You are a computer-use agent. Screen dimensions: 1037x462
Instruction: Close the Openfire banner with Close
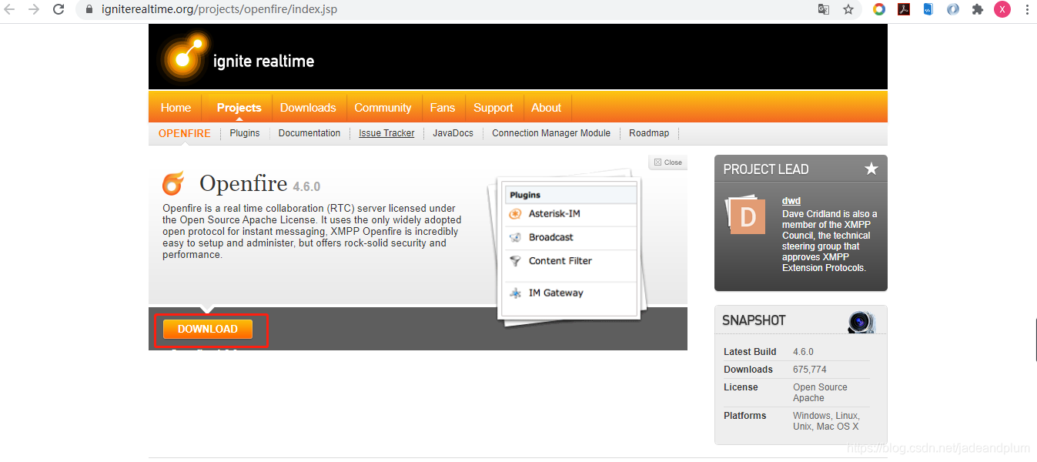668,162
